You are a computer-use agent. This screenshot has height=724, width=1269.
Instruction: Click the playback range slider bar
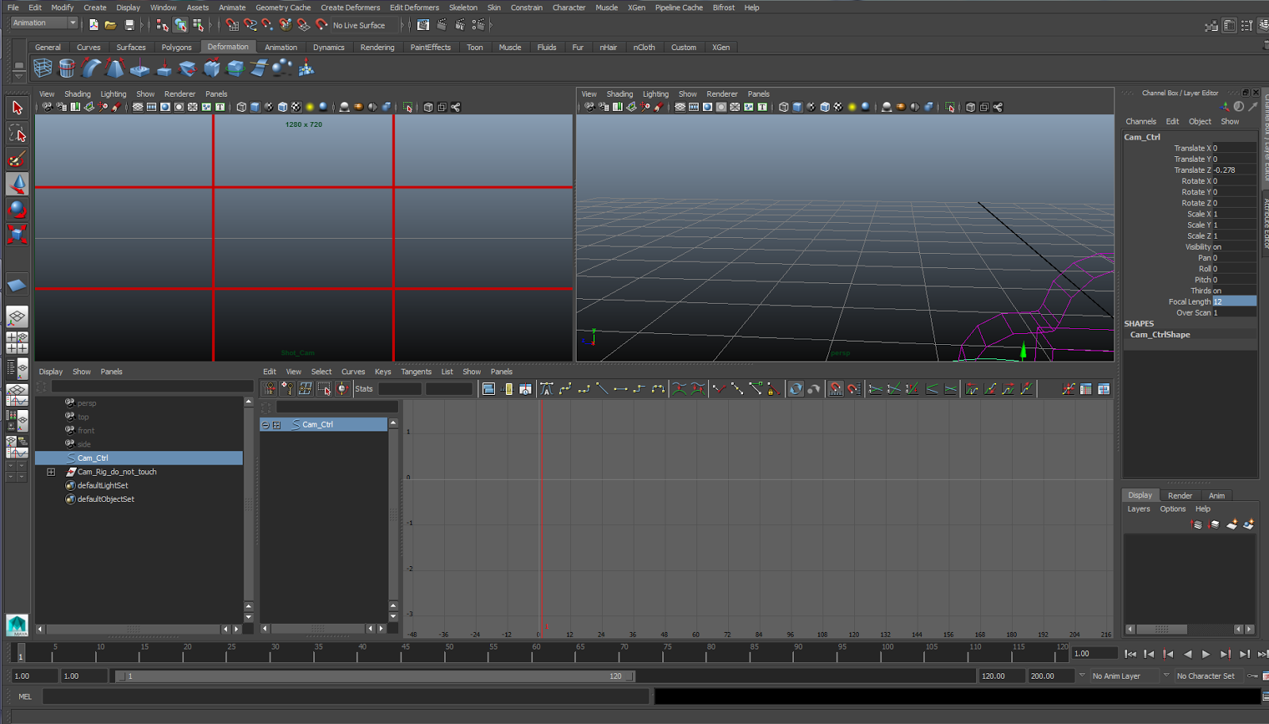(375, 676)
